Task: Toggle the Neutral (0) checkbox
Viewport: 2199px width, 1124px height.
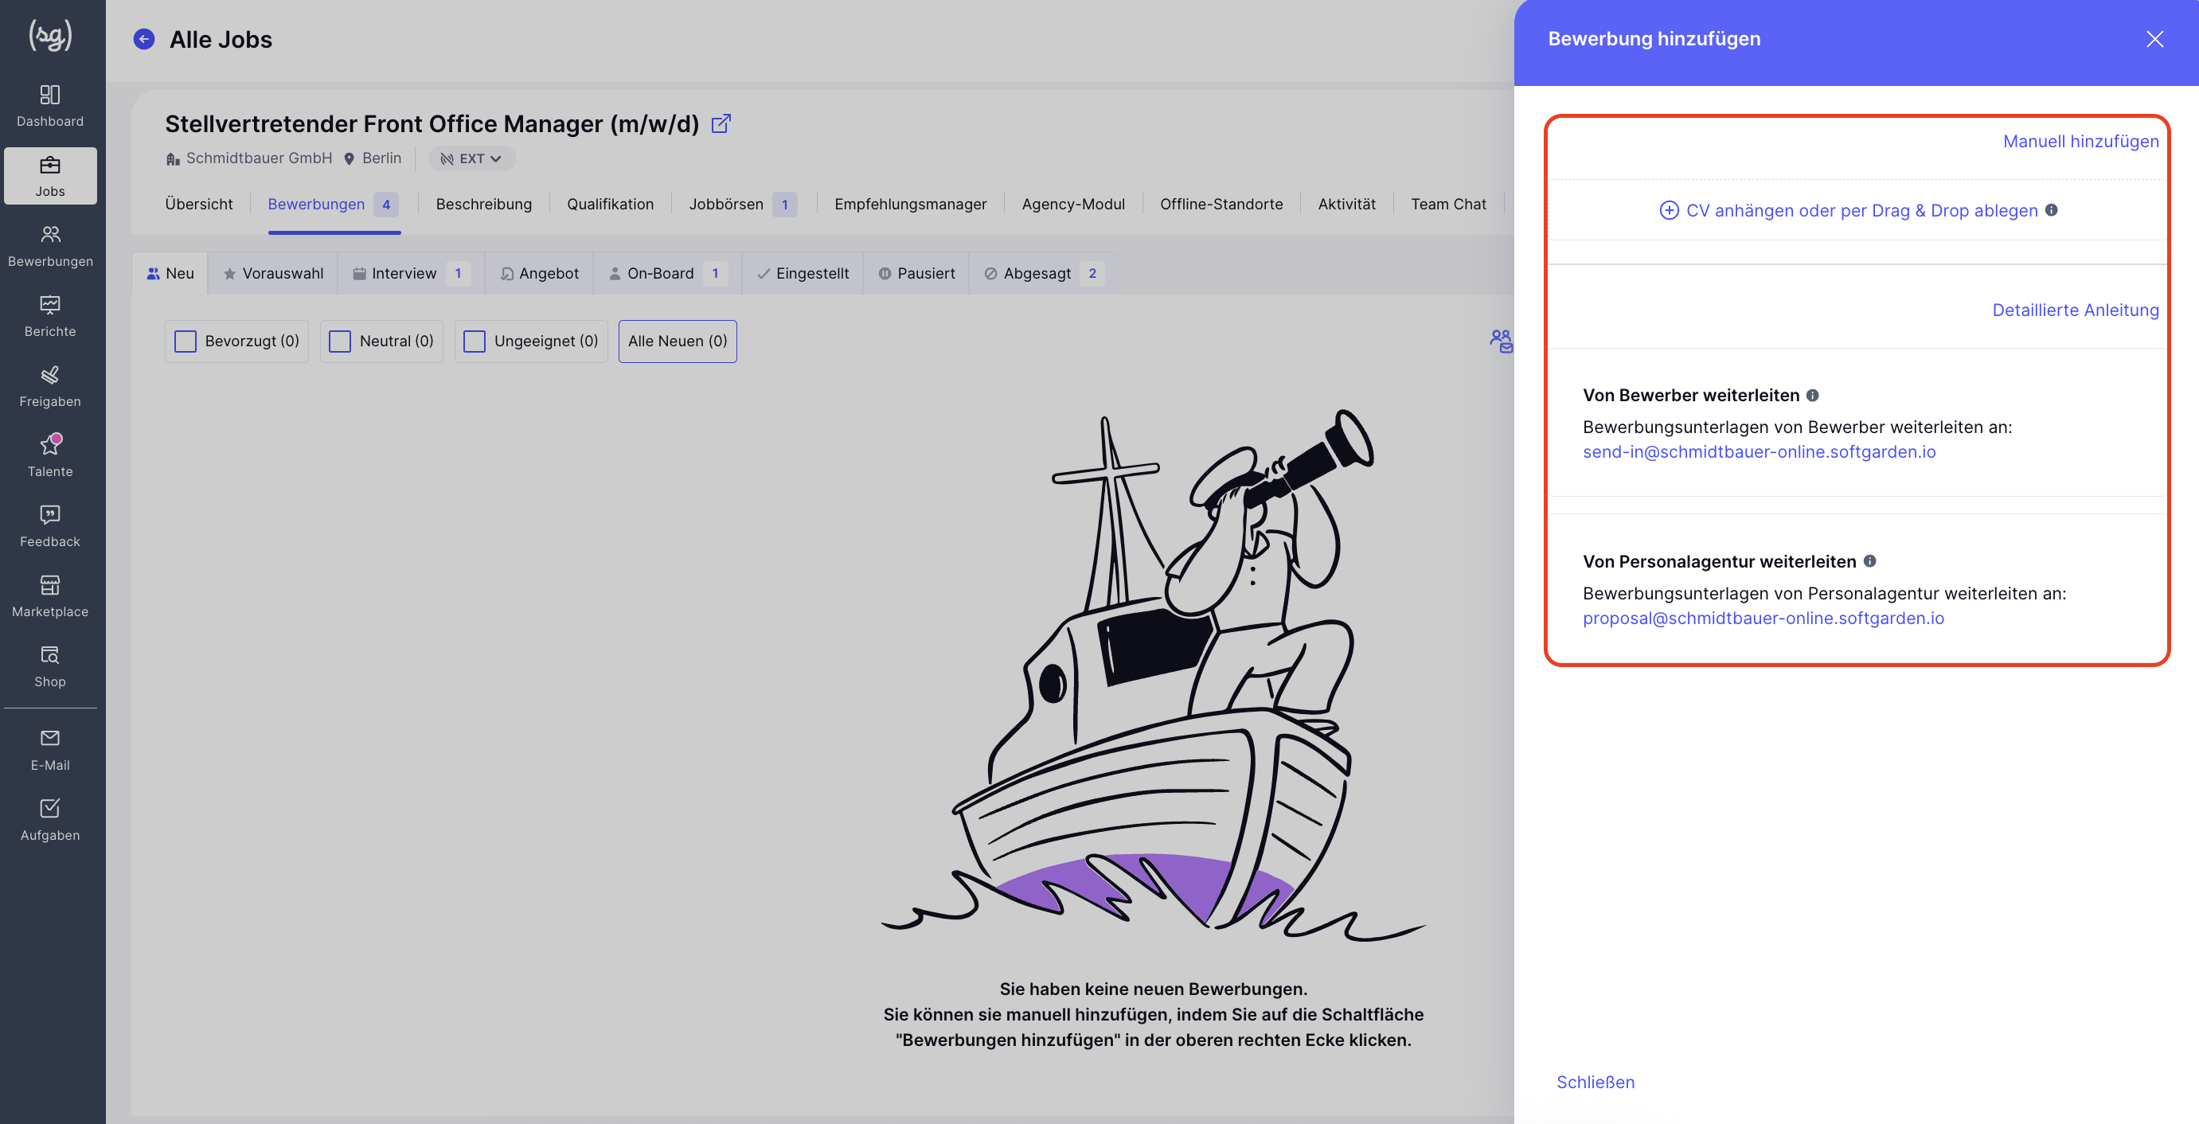Action: coord(340,341)
